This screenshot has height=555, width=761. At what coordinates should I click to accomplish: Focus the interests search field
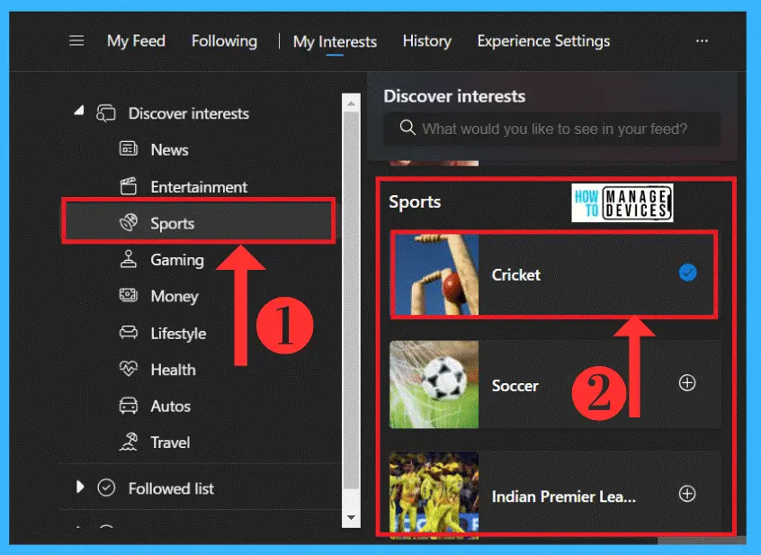click(552, 129)
